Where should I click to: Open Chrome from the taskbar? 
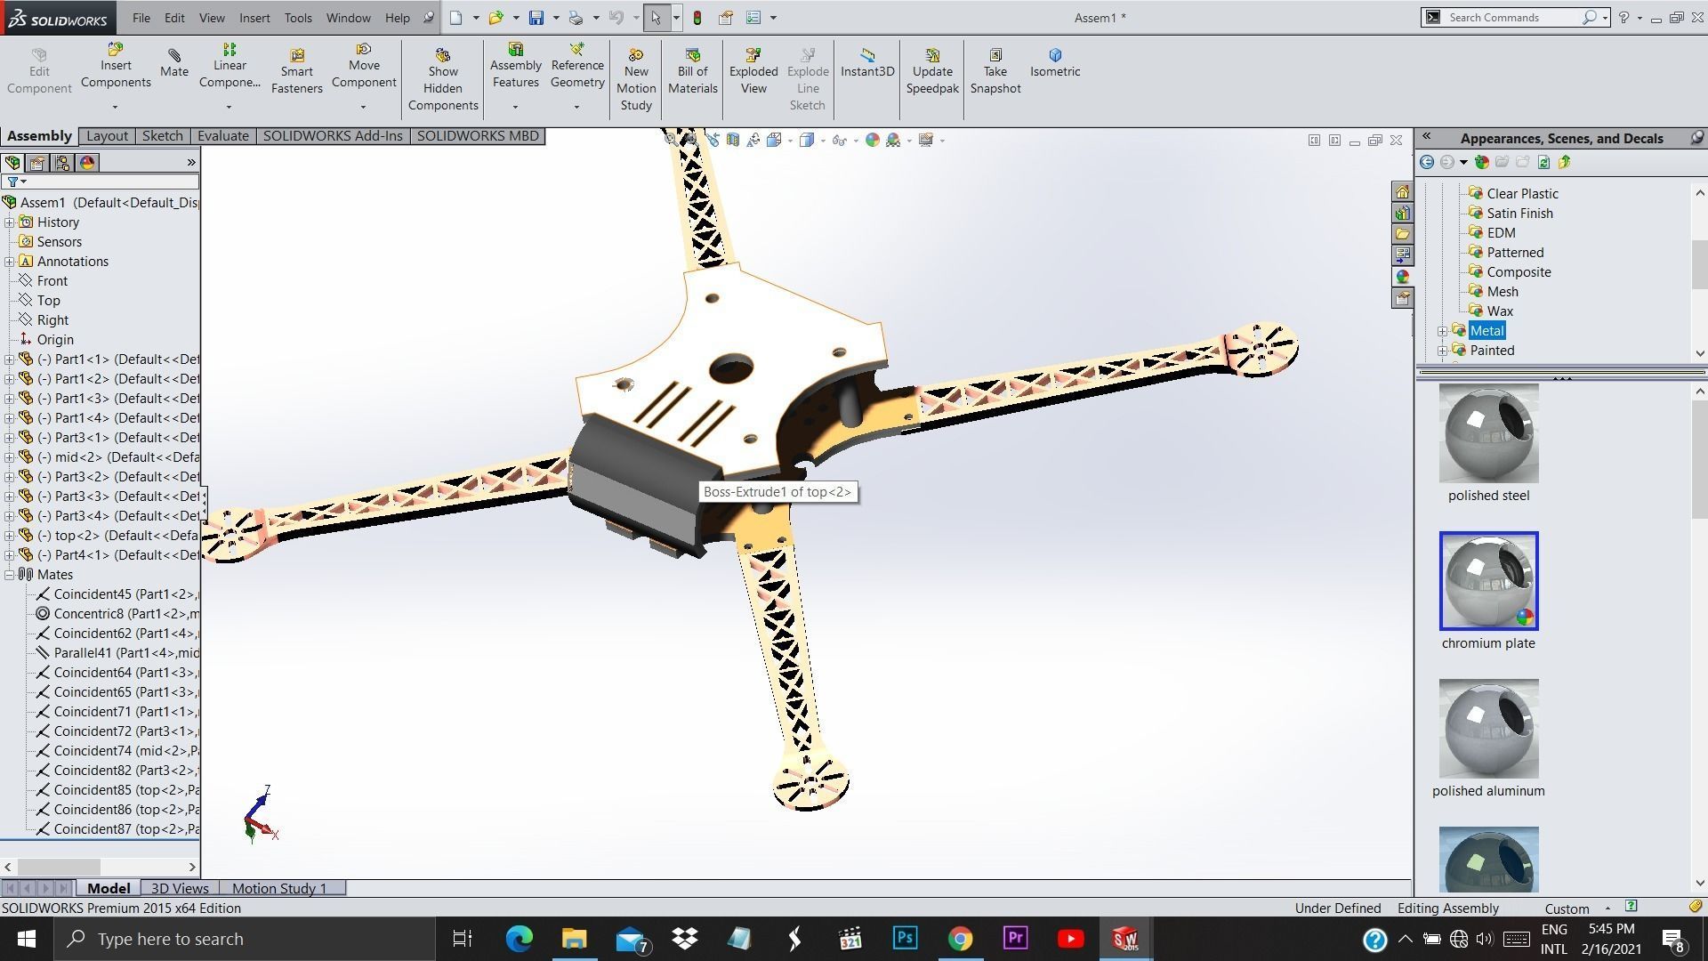[960, 939]
